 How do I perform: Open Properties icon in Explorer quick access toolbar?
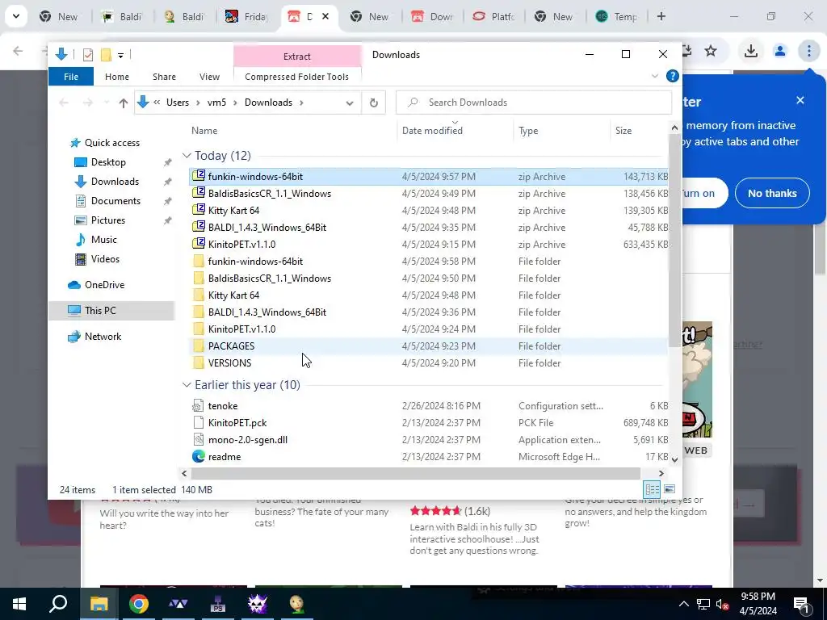tap(88, 54)
